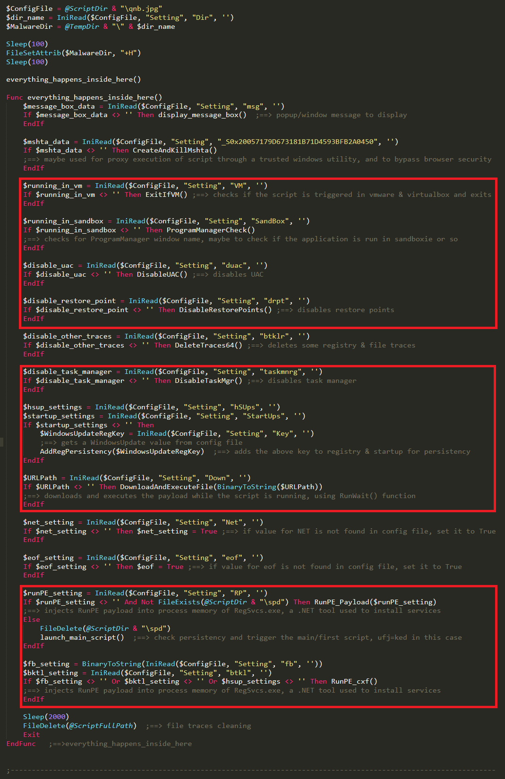
Task: Click the DisableUAC() function call
Action: tap(162, 274)
